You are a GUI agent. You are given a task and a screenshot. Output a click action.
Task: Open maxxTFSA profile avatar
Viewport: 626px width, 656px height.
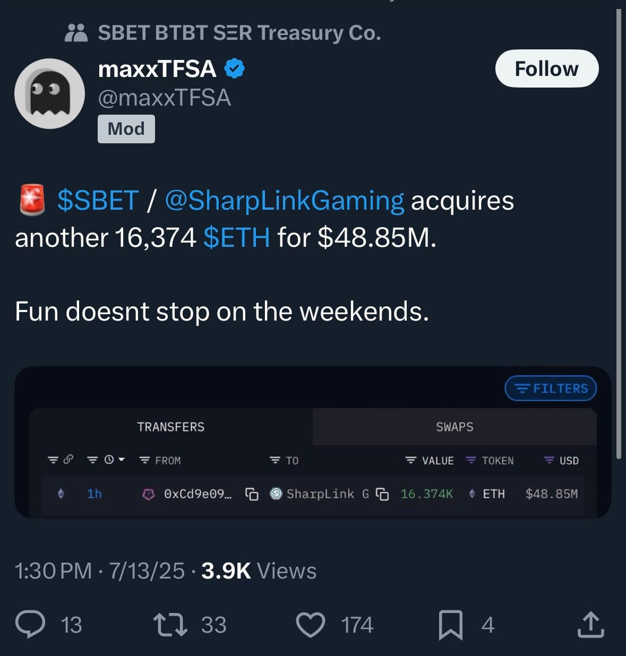pyautogui.click(x=49, y=93)
